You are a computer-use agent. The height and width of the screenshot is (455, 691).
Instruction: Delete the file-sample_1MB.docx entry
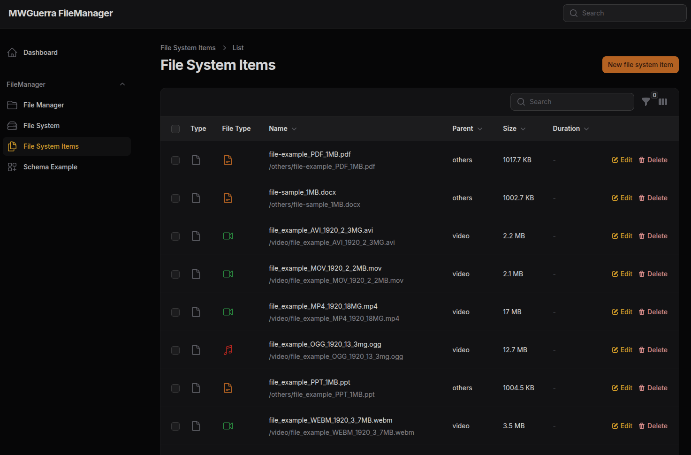pos(653,198)
